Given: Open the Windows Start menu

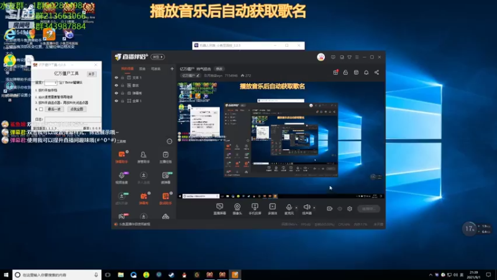Looking at the screenshot, I should tap(6, 275).
